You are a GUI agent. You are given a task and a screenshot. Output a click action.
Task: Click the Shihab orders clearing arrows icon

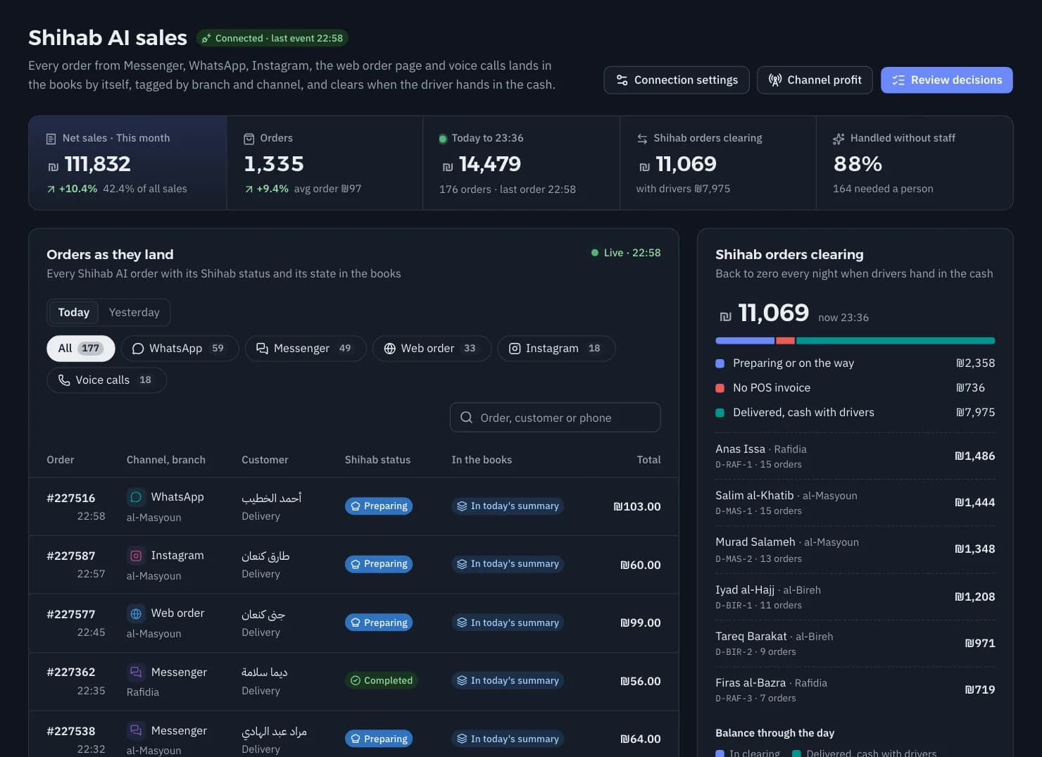pos(642,139)
